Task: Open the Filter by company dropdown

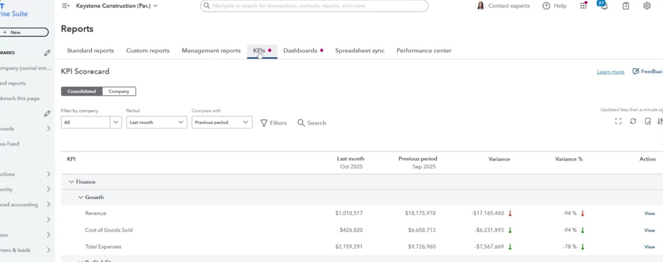Action: 91,122
